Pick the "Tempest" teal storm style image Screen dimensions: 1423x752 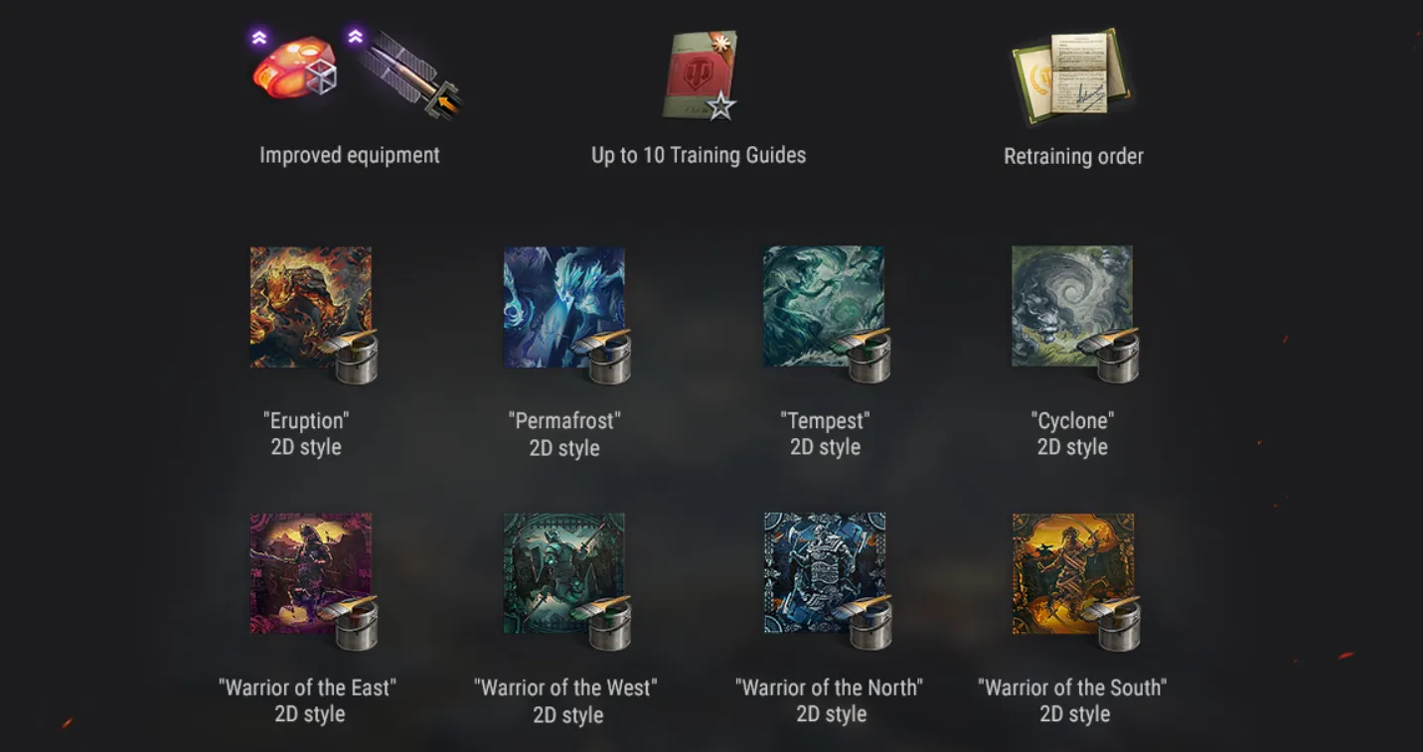[824, 307]
